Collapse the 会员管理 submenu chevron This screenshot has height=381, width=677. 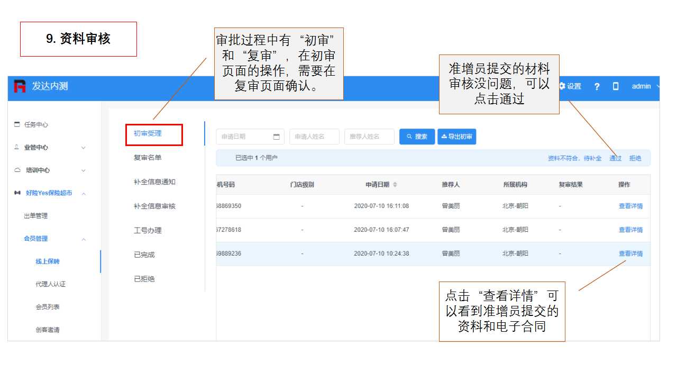click(83, 239)
